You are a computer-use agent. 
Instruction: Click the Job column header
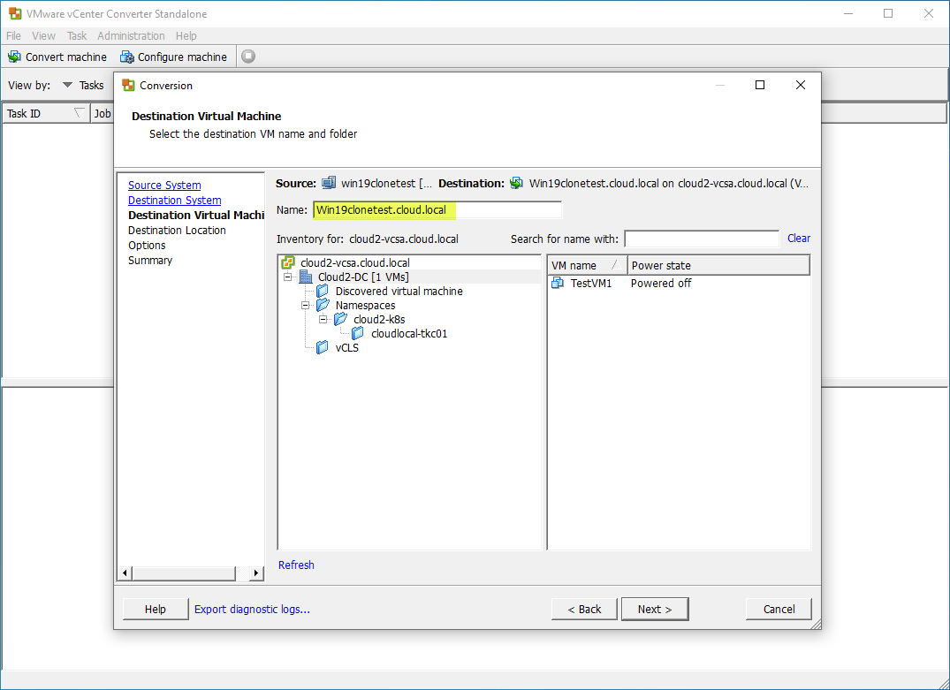coord(103,113)
